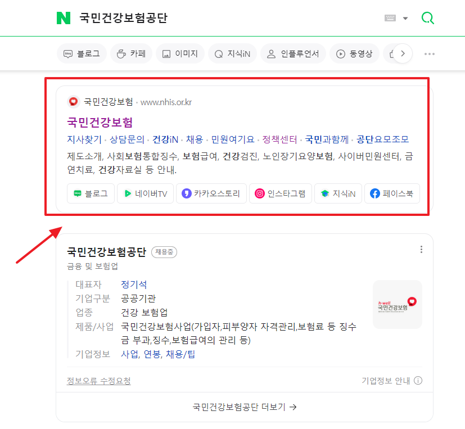Image resolution: width=465 pixels, height=429 pixels.
Task: Open the purple 국민건강보험 title link
Action: pos(100,122)
